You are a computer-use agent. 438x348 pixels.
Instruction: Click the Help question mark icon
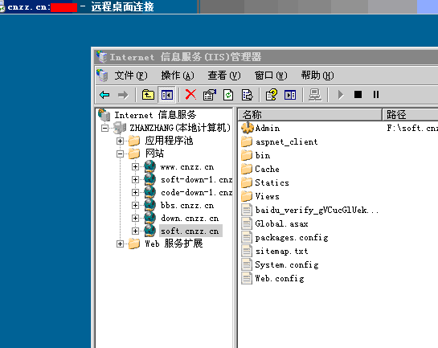271,94
